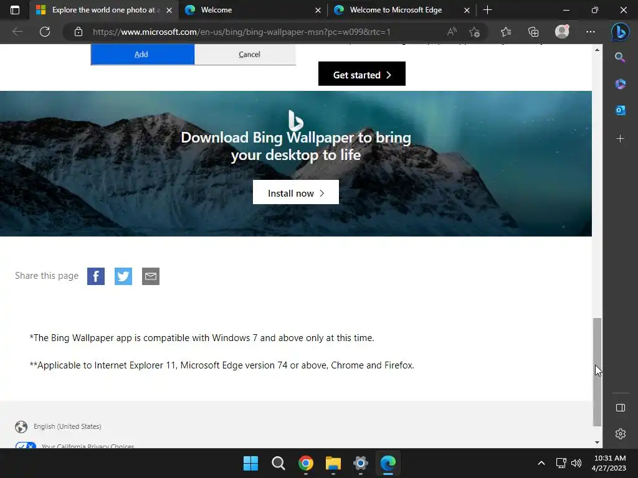Click the Install now button

tap(296, 192)
